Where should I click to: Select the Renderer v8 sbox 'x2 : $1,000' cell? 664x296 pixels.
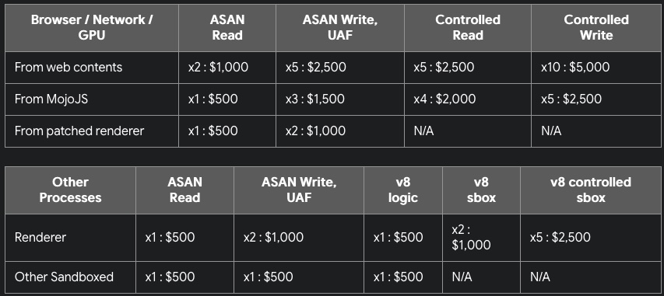coord(471,237)
